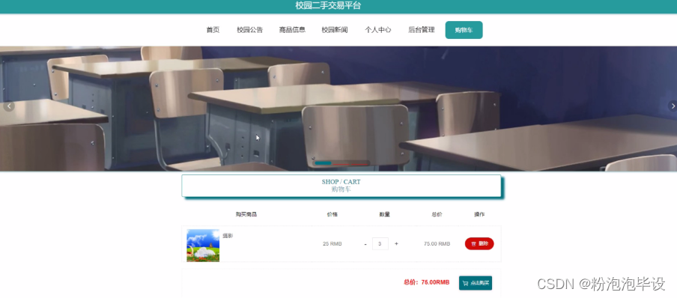
Task: Click the 价格 column header
Action: click(333, 214)
